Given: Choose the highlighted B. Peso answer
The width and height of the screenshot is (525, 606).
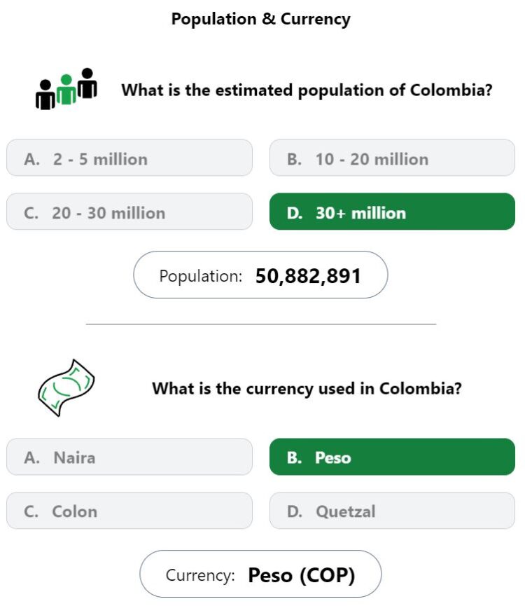Looking at the screenshot, I should (x=392, y=457).
